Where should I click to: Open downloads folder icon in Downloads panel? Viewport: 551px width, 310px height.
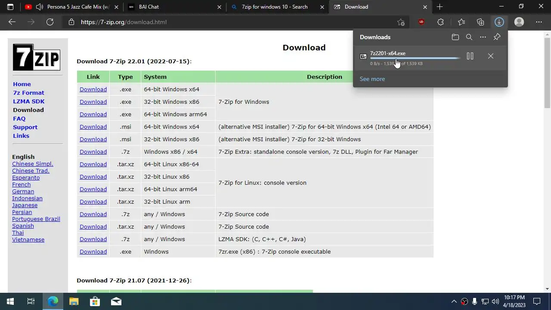(455, 37)
